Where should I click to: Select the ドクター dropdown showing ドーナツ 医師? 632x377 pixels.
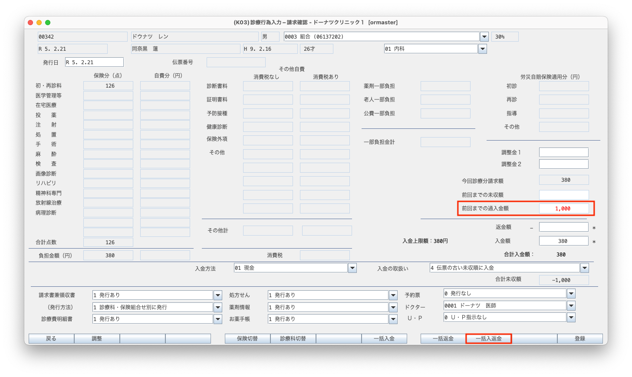click(x=570, y=305)
